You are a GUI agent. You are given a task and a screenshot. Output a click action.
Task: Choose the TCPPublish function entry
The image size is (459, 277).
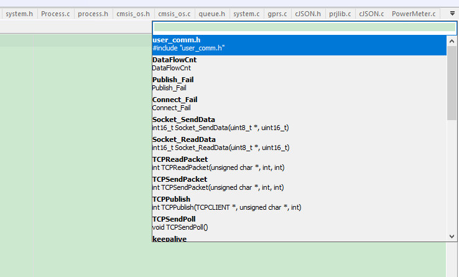(x=299, y=204)
